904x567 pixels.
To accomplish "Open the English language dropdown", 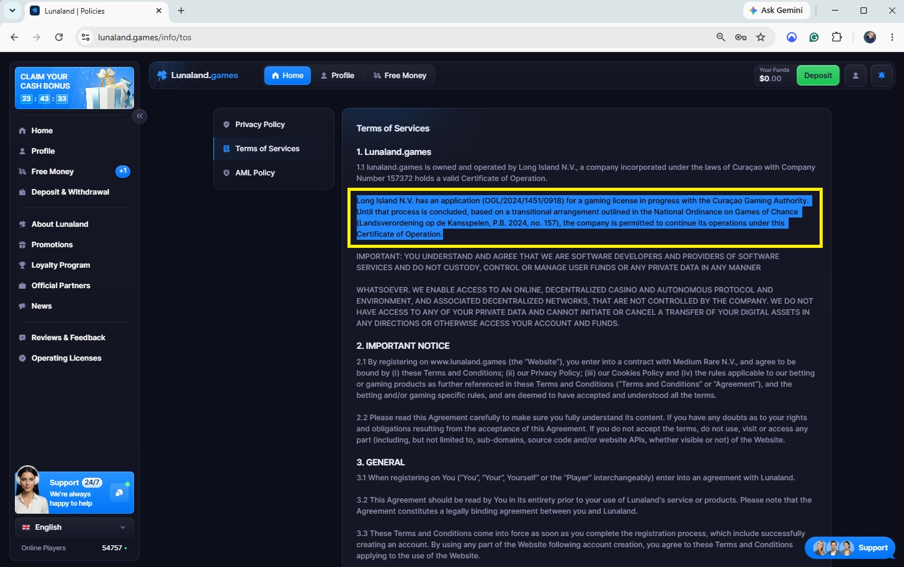I will tap(74, 527).
